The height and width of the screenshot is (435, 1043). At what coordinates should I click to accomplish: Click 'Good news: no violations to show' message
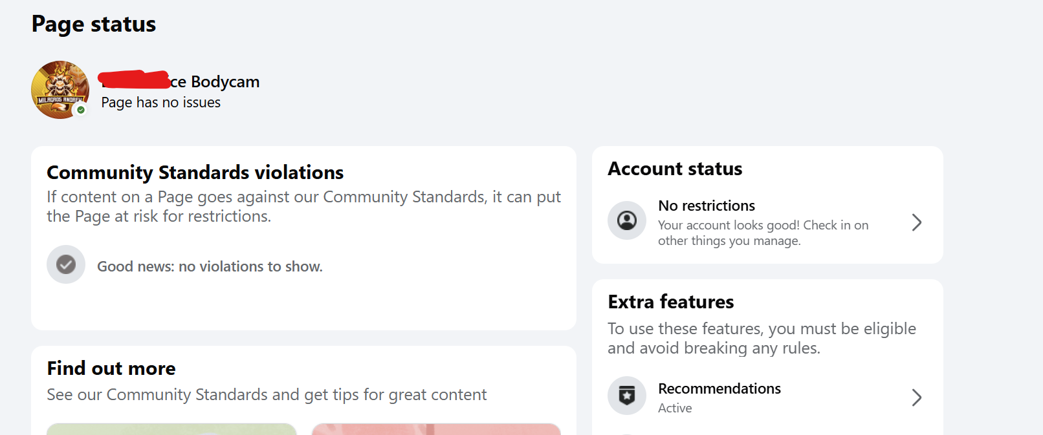pyautogui.click(x=210, y=266)
